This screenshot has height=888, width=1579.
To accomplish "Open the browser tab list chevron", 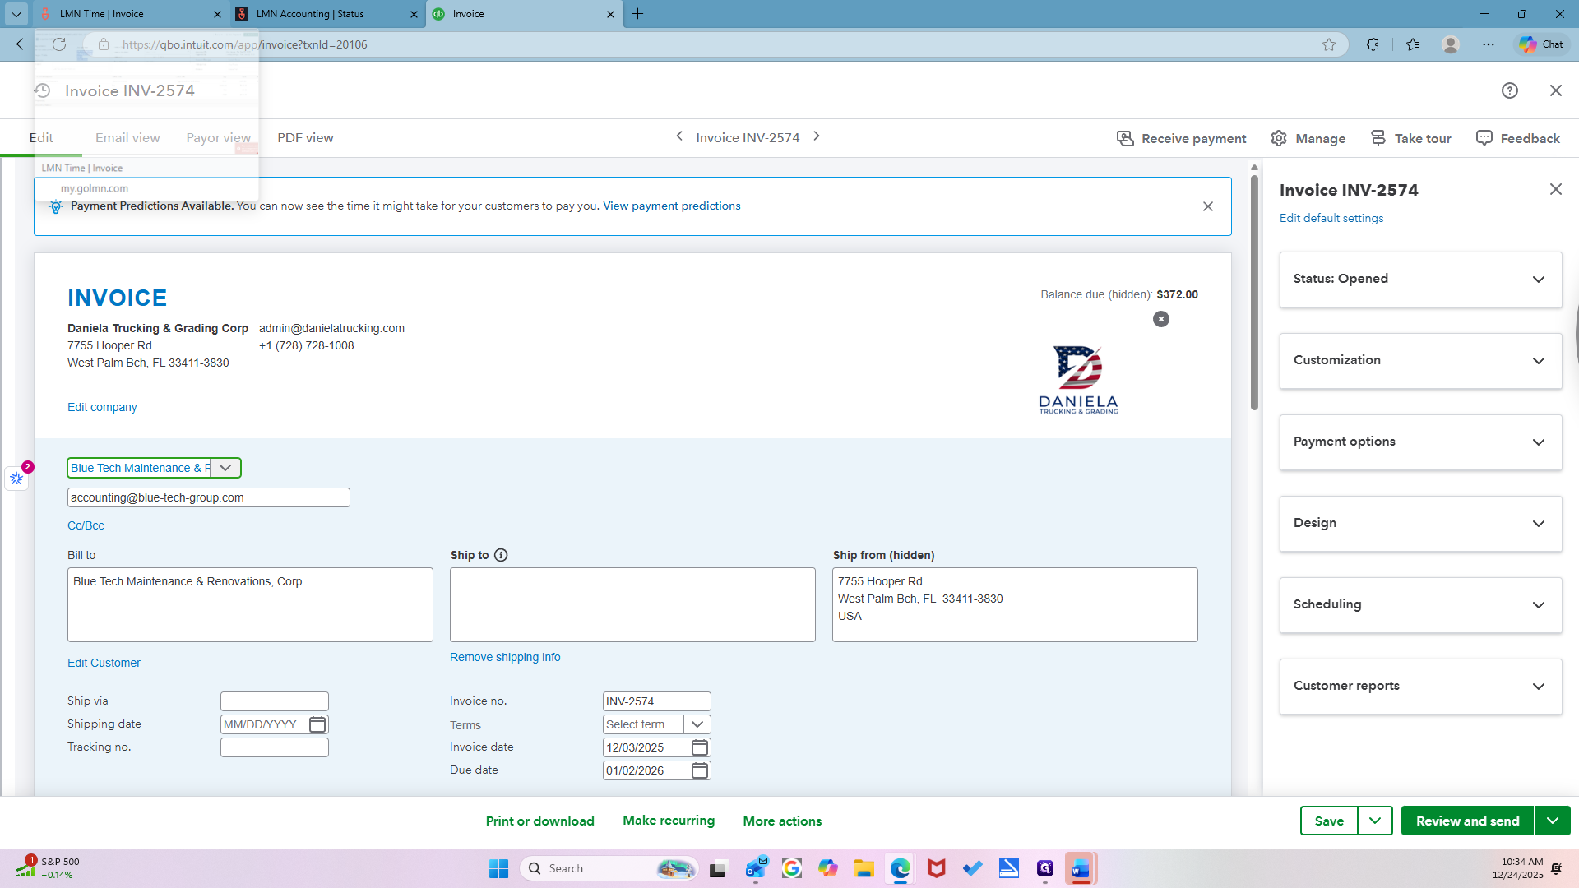I will click(16, 14).
